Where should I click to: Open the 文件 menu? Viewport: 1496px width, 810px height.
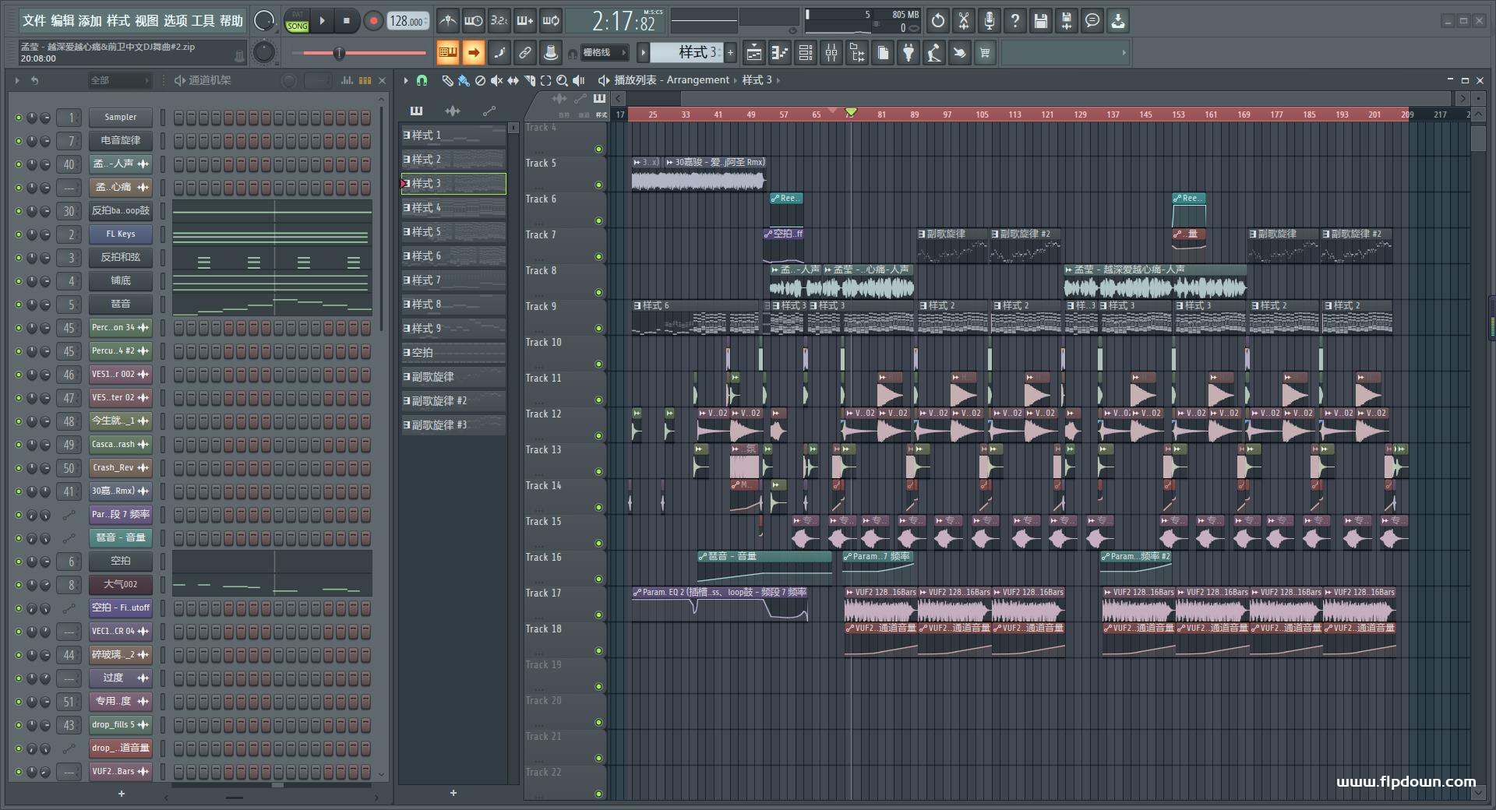pos(34,21)
